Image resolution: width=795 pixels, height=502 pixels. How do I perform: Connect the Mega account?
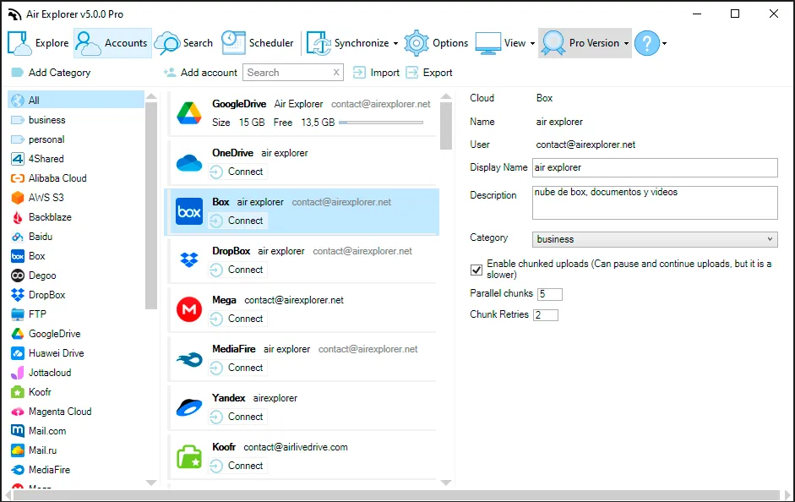point(237,319)
